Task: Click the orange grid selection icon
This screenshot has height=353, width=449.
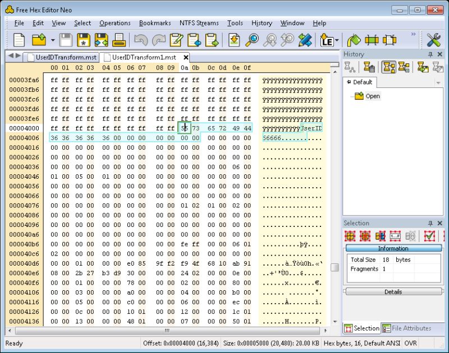Action: coord(365,236)
